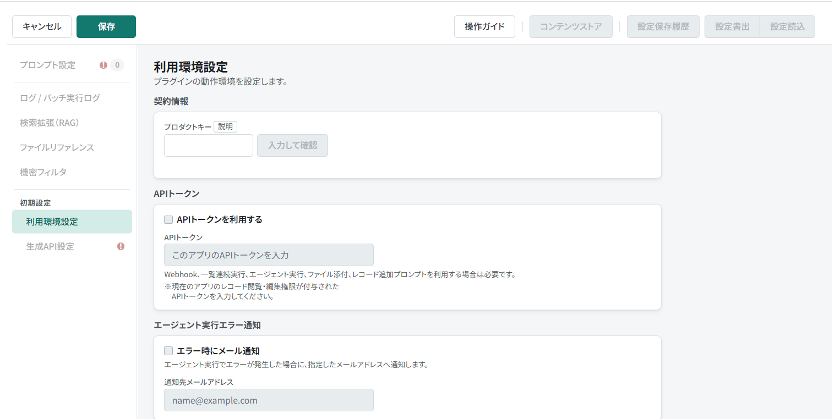
Task: Click the キャンセル button
Action: tap(42, 26)
